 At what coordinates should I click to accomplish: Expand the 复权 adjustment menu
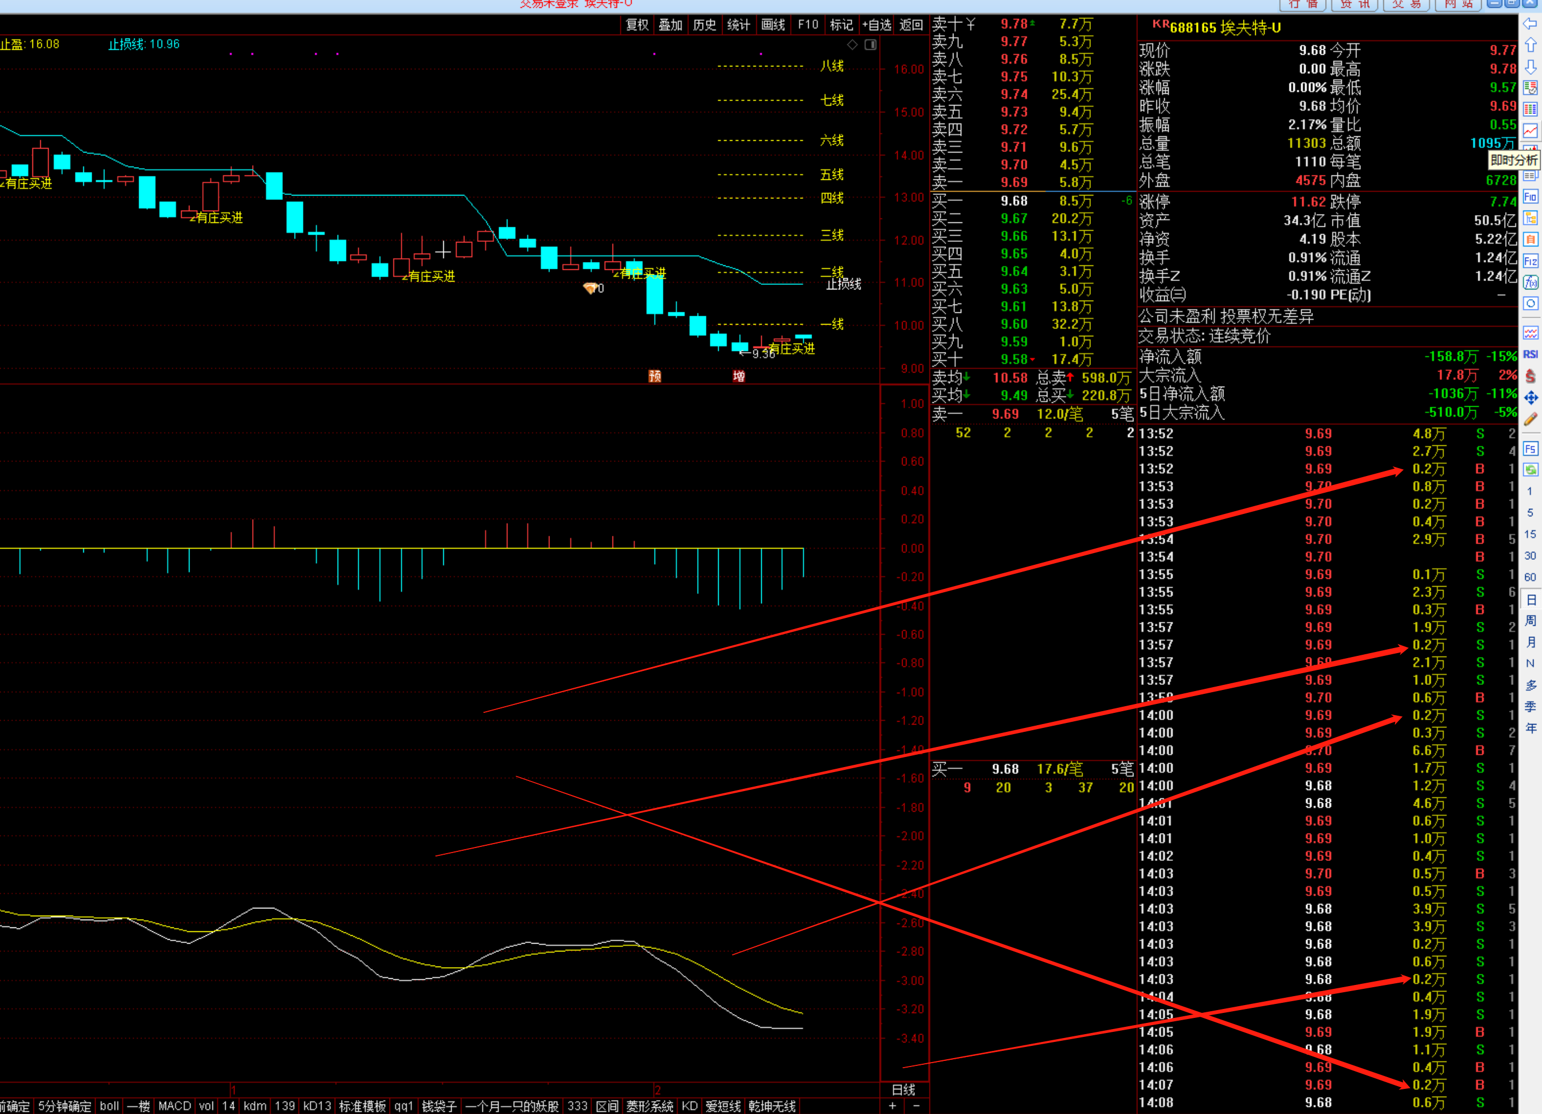(637, 25)
